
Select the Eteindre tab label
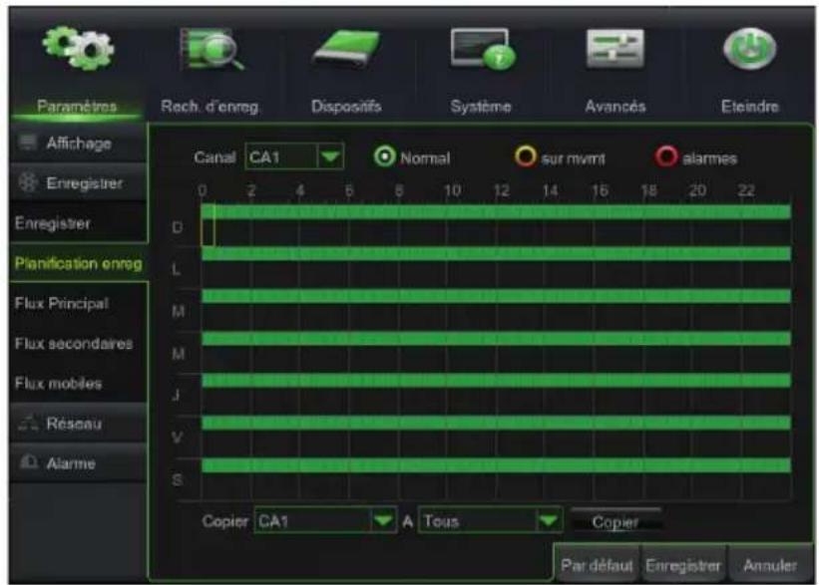tap(750, 107)
